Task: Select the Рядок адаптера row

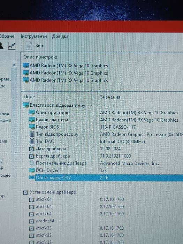Action: tap(104, 120)
